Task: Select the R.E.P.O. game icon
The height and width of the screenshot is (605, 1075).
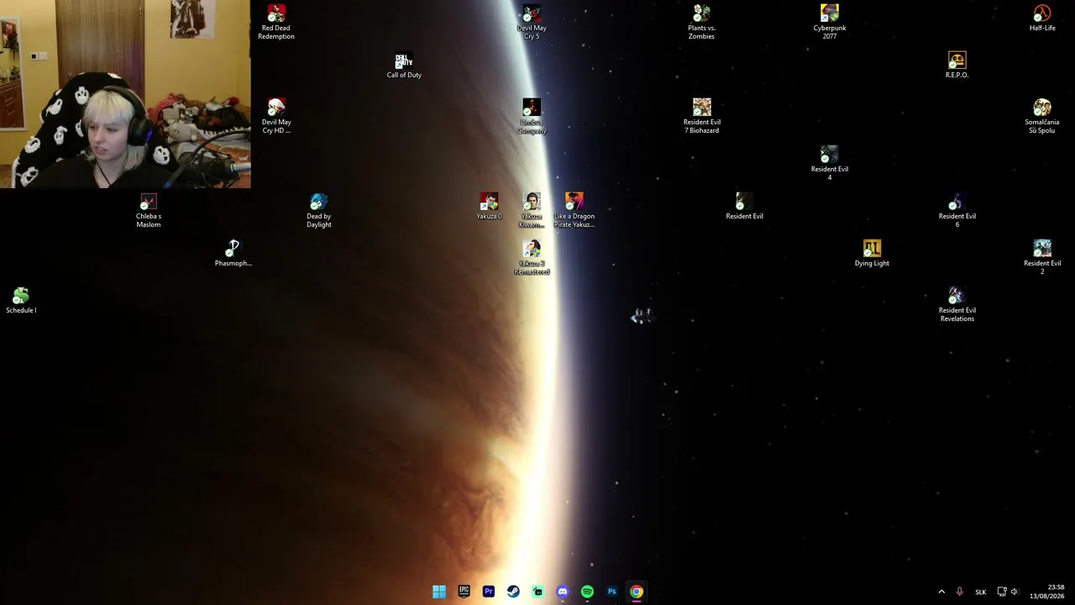Action: (957, 66)
